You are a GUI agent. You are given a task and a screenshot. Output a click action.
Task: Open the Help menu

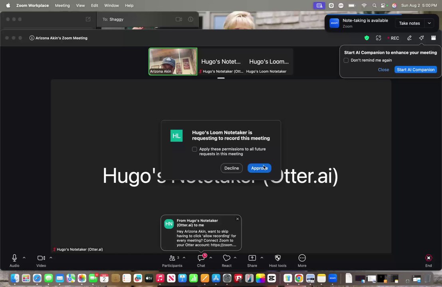pyautogui.click(x=129, y=5)
